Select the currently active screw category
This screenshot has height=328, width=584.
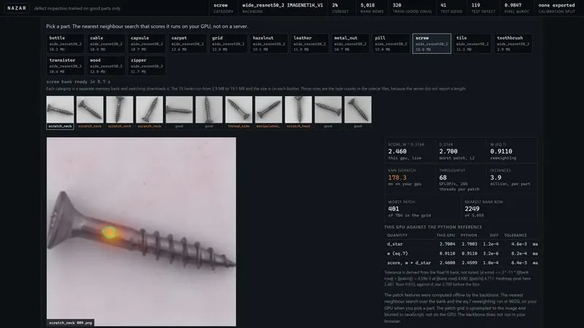(x=431, y=44)
